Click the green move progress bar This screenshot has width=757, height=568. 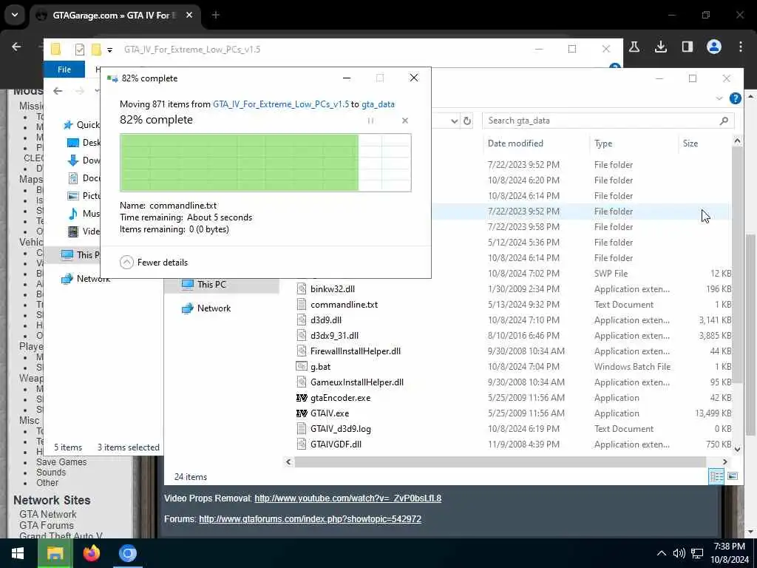pyautogui.click(x=265, y=163)
